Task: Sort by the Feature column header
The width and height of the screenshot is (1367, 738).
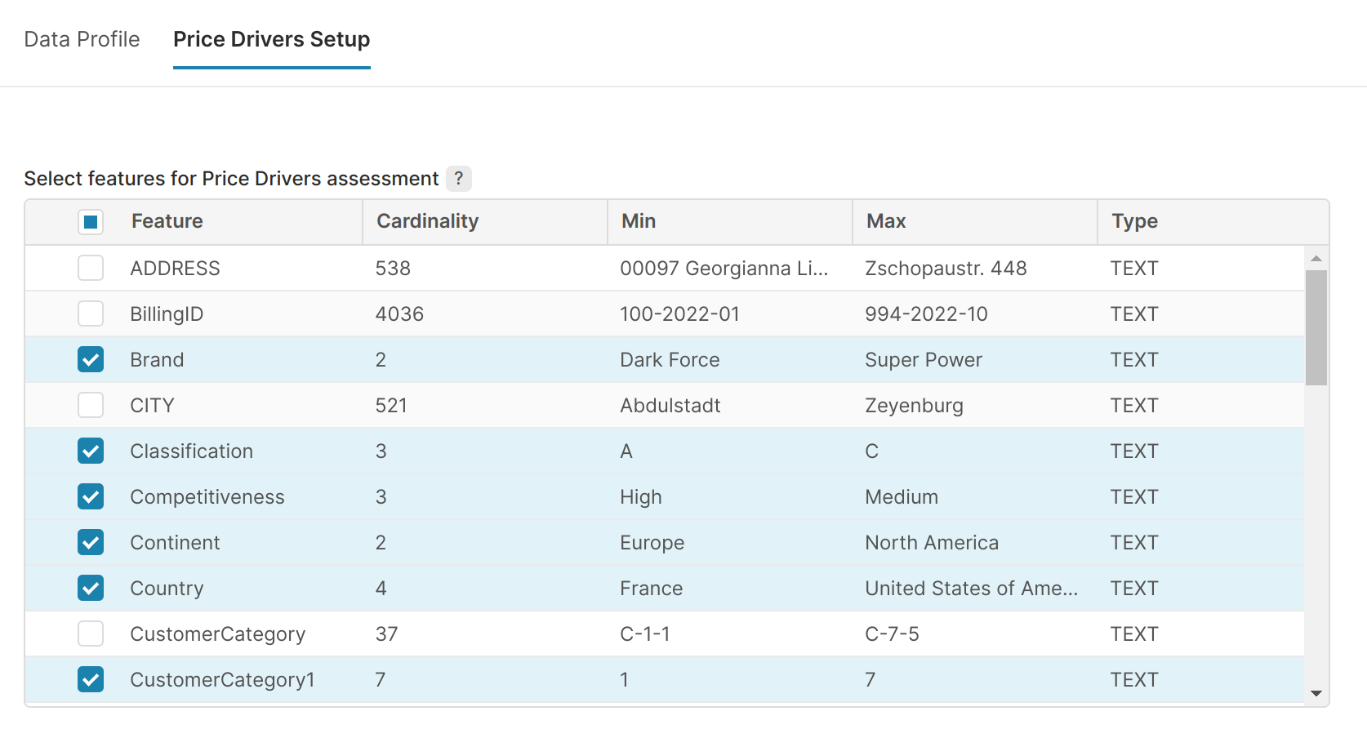Action: click(x=167, y=221)
